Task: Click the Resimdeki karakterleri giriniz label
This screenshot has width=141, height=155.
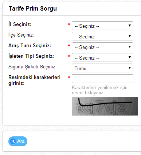Action: (x=34, y=80)
